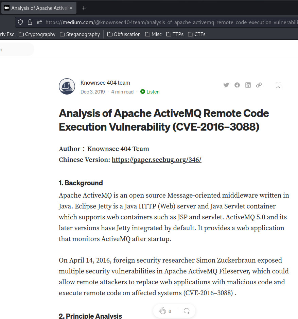
Task: Click the address bar URL
Action: [x=171, y=22]
